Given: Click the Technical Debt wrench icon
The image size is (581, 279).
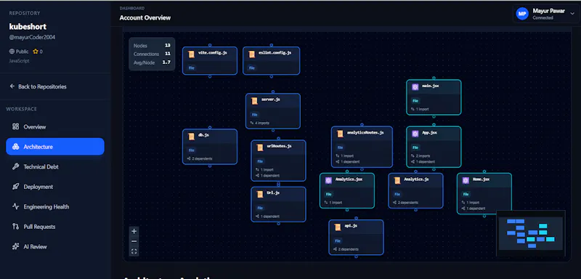Looking at the screenshot, I should tap(15, 166).
